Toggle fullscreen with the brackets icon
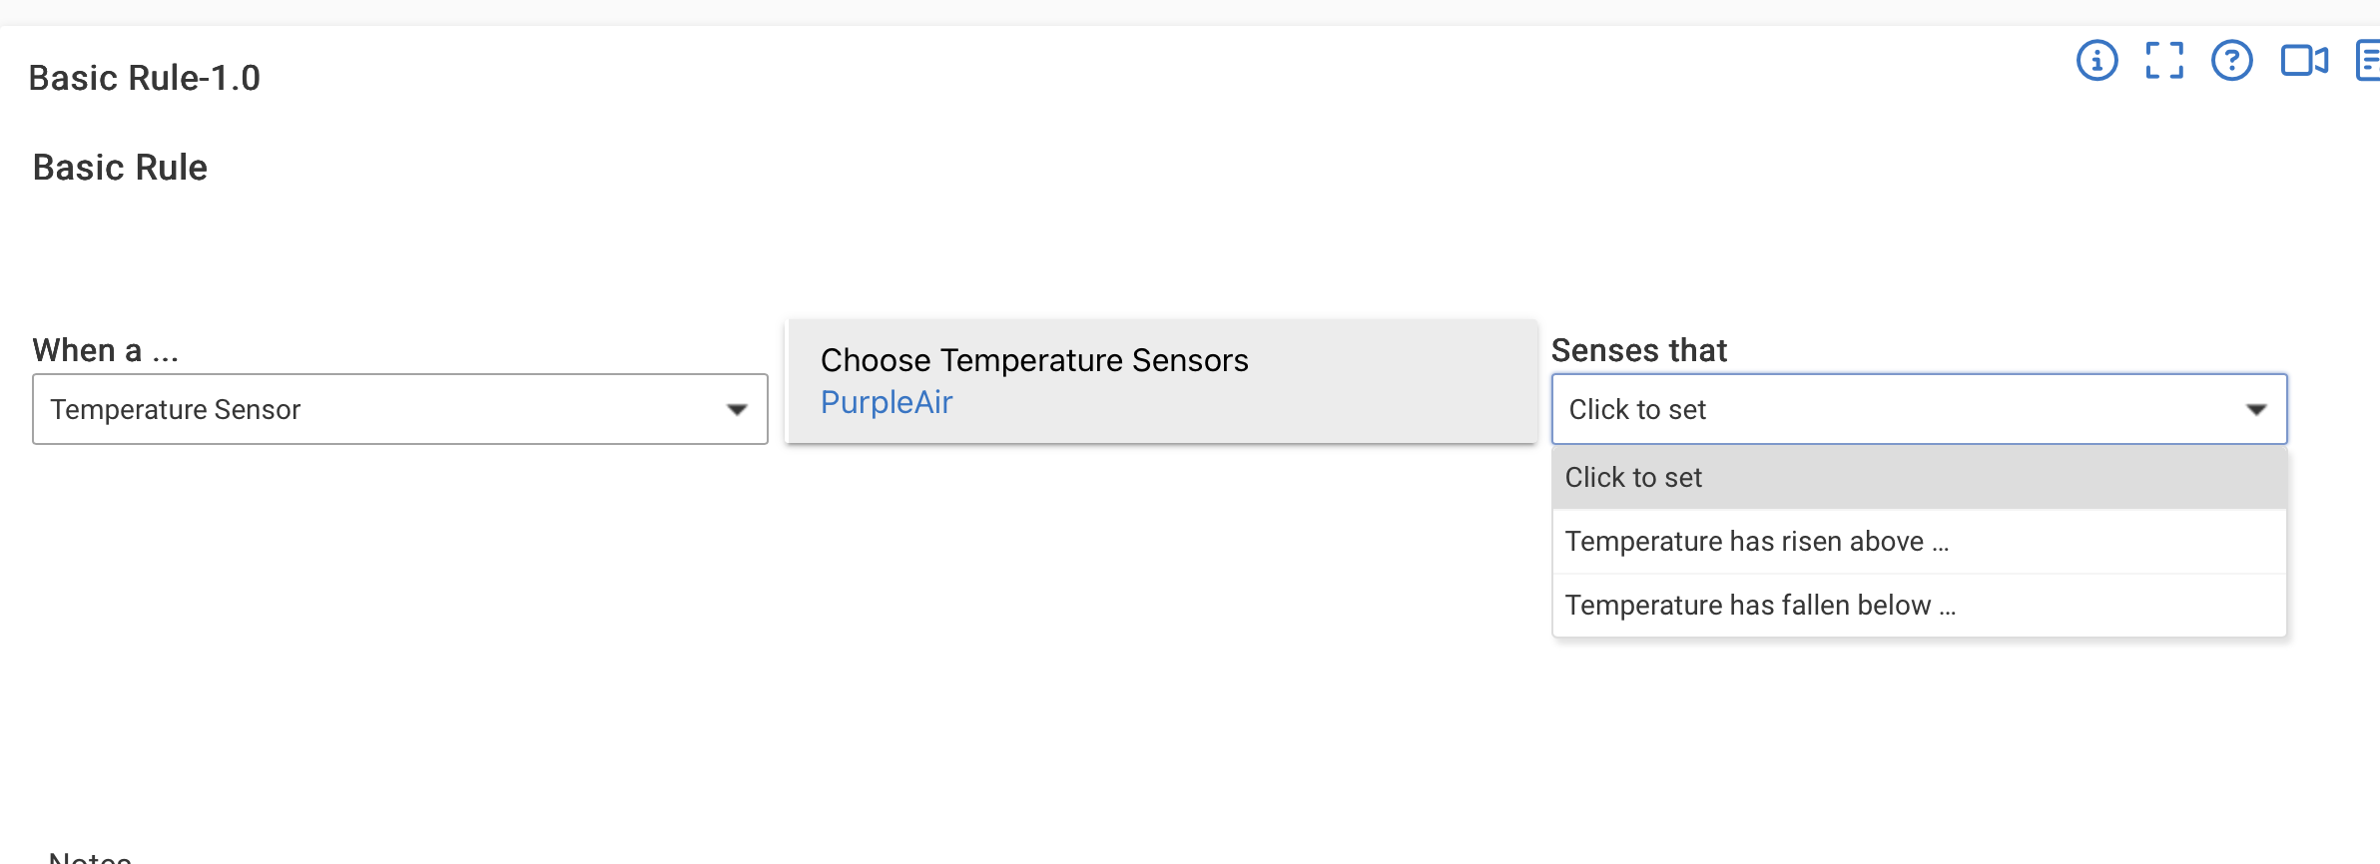The width and height of the screenshot is (2380, 864). coord(2164,61)
